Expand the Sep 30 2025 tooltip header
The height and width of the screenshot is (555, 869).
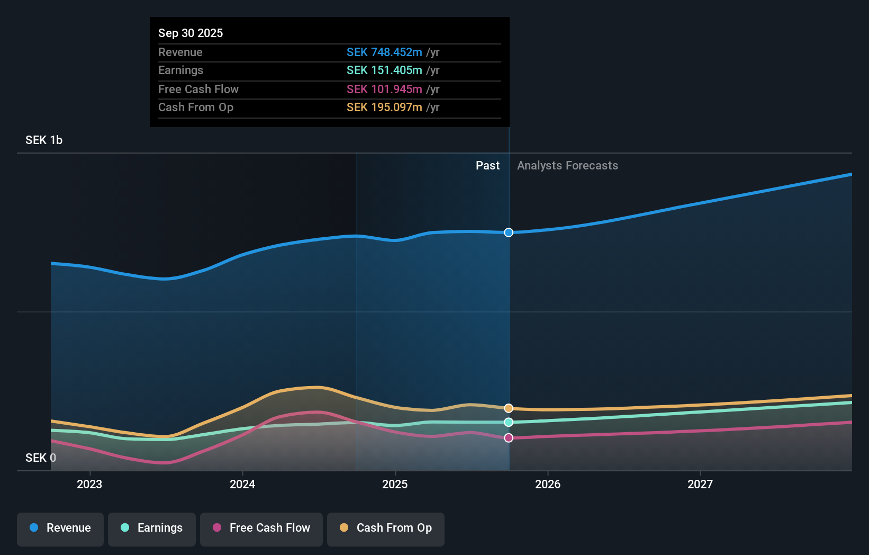coord(191,33)
